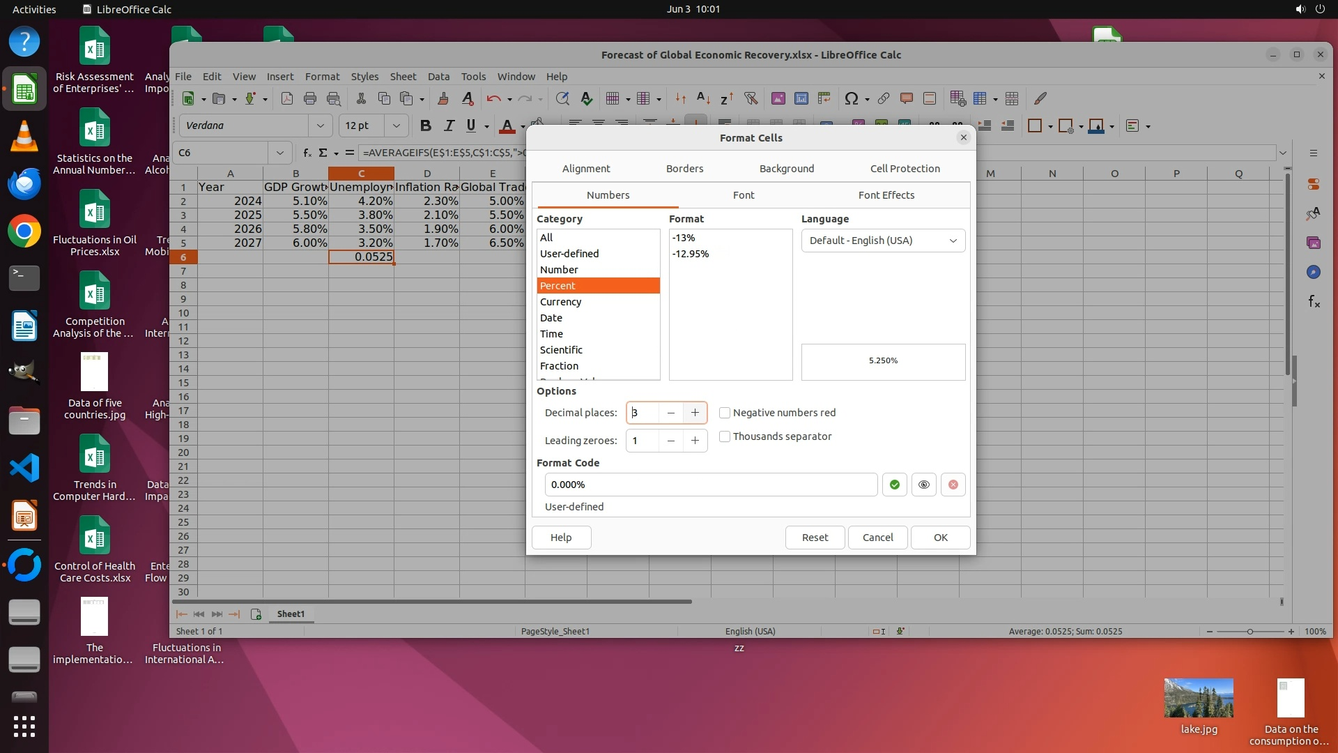Click the Omega special character icon
This screenshot has width=1338, height=753.
[851, 99]
